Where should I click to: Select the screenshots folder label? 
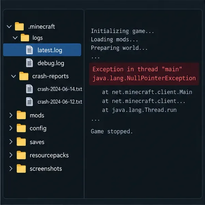[x=46, y=169]
